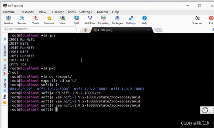Click the Sessions star toolbar icon

pyautogui.click(x=49, y=20)
